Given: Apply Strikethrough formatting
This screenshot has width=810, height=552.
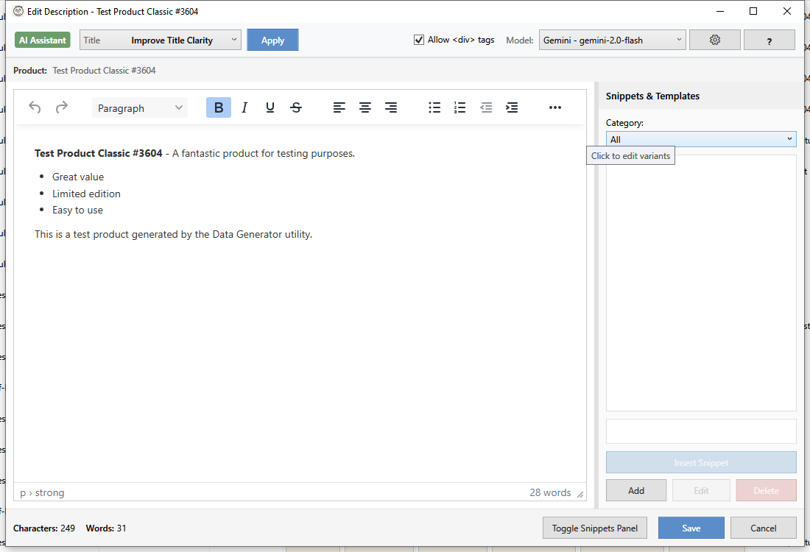Looking at the screenshot, I should [x=295, y=107].
